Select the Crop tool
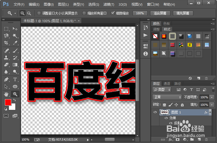217x143 pixels. [x=6, y=43]
